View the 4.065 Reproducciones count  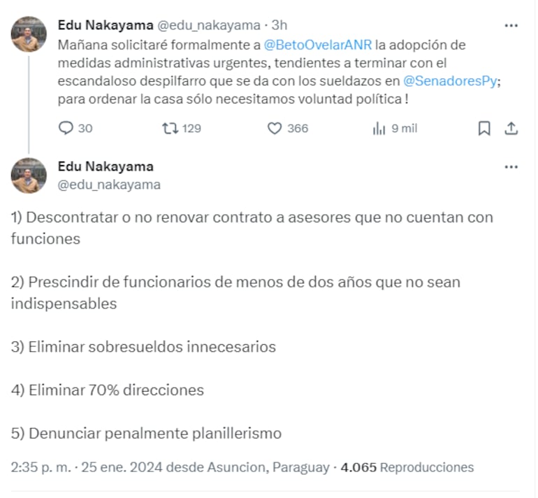pos(407,467)
